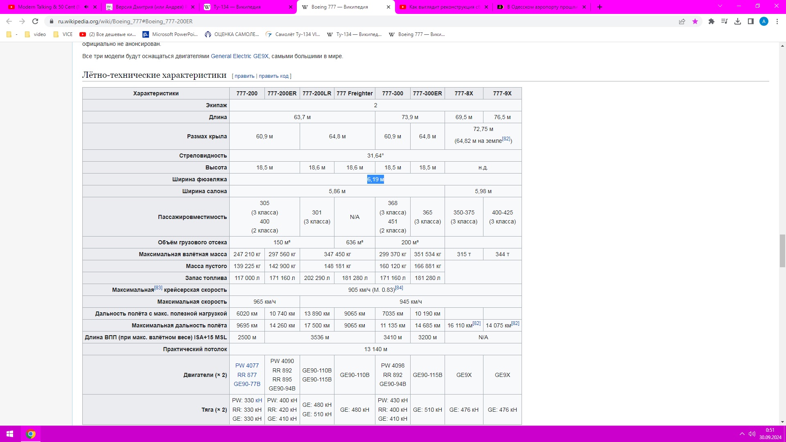Follow the кН unit link in thrust row
This screenshot has width=786, height=442.
point(259,400)
